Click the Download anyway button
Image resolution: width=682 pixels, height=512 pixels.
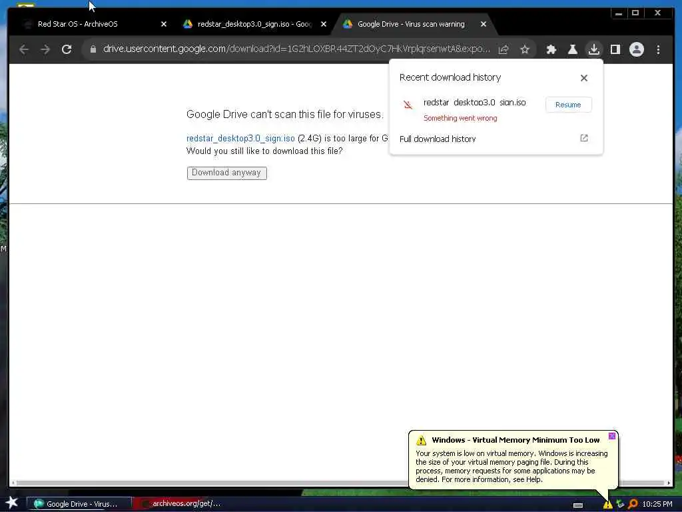[226, 173]
